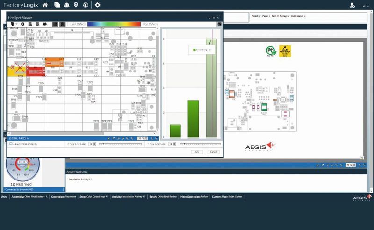
Task: Click the second report list icon in Hot Spot toolbar
Action: 37,24
